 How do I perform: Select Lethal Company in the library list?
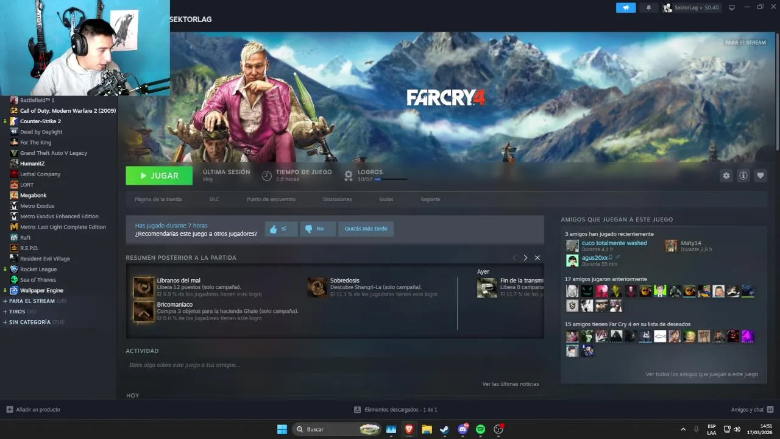coord(40,174)
